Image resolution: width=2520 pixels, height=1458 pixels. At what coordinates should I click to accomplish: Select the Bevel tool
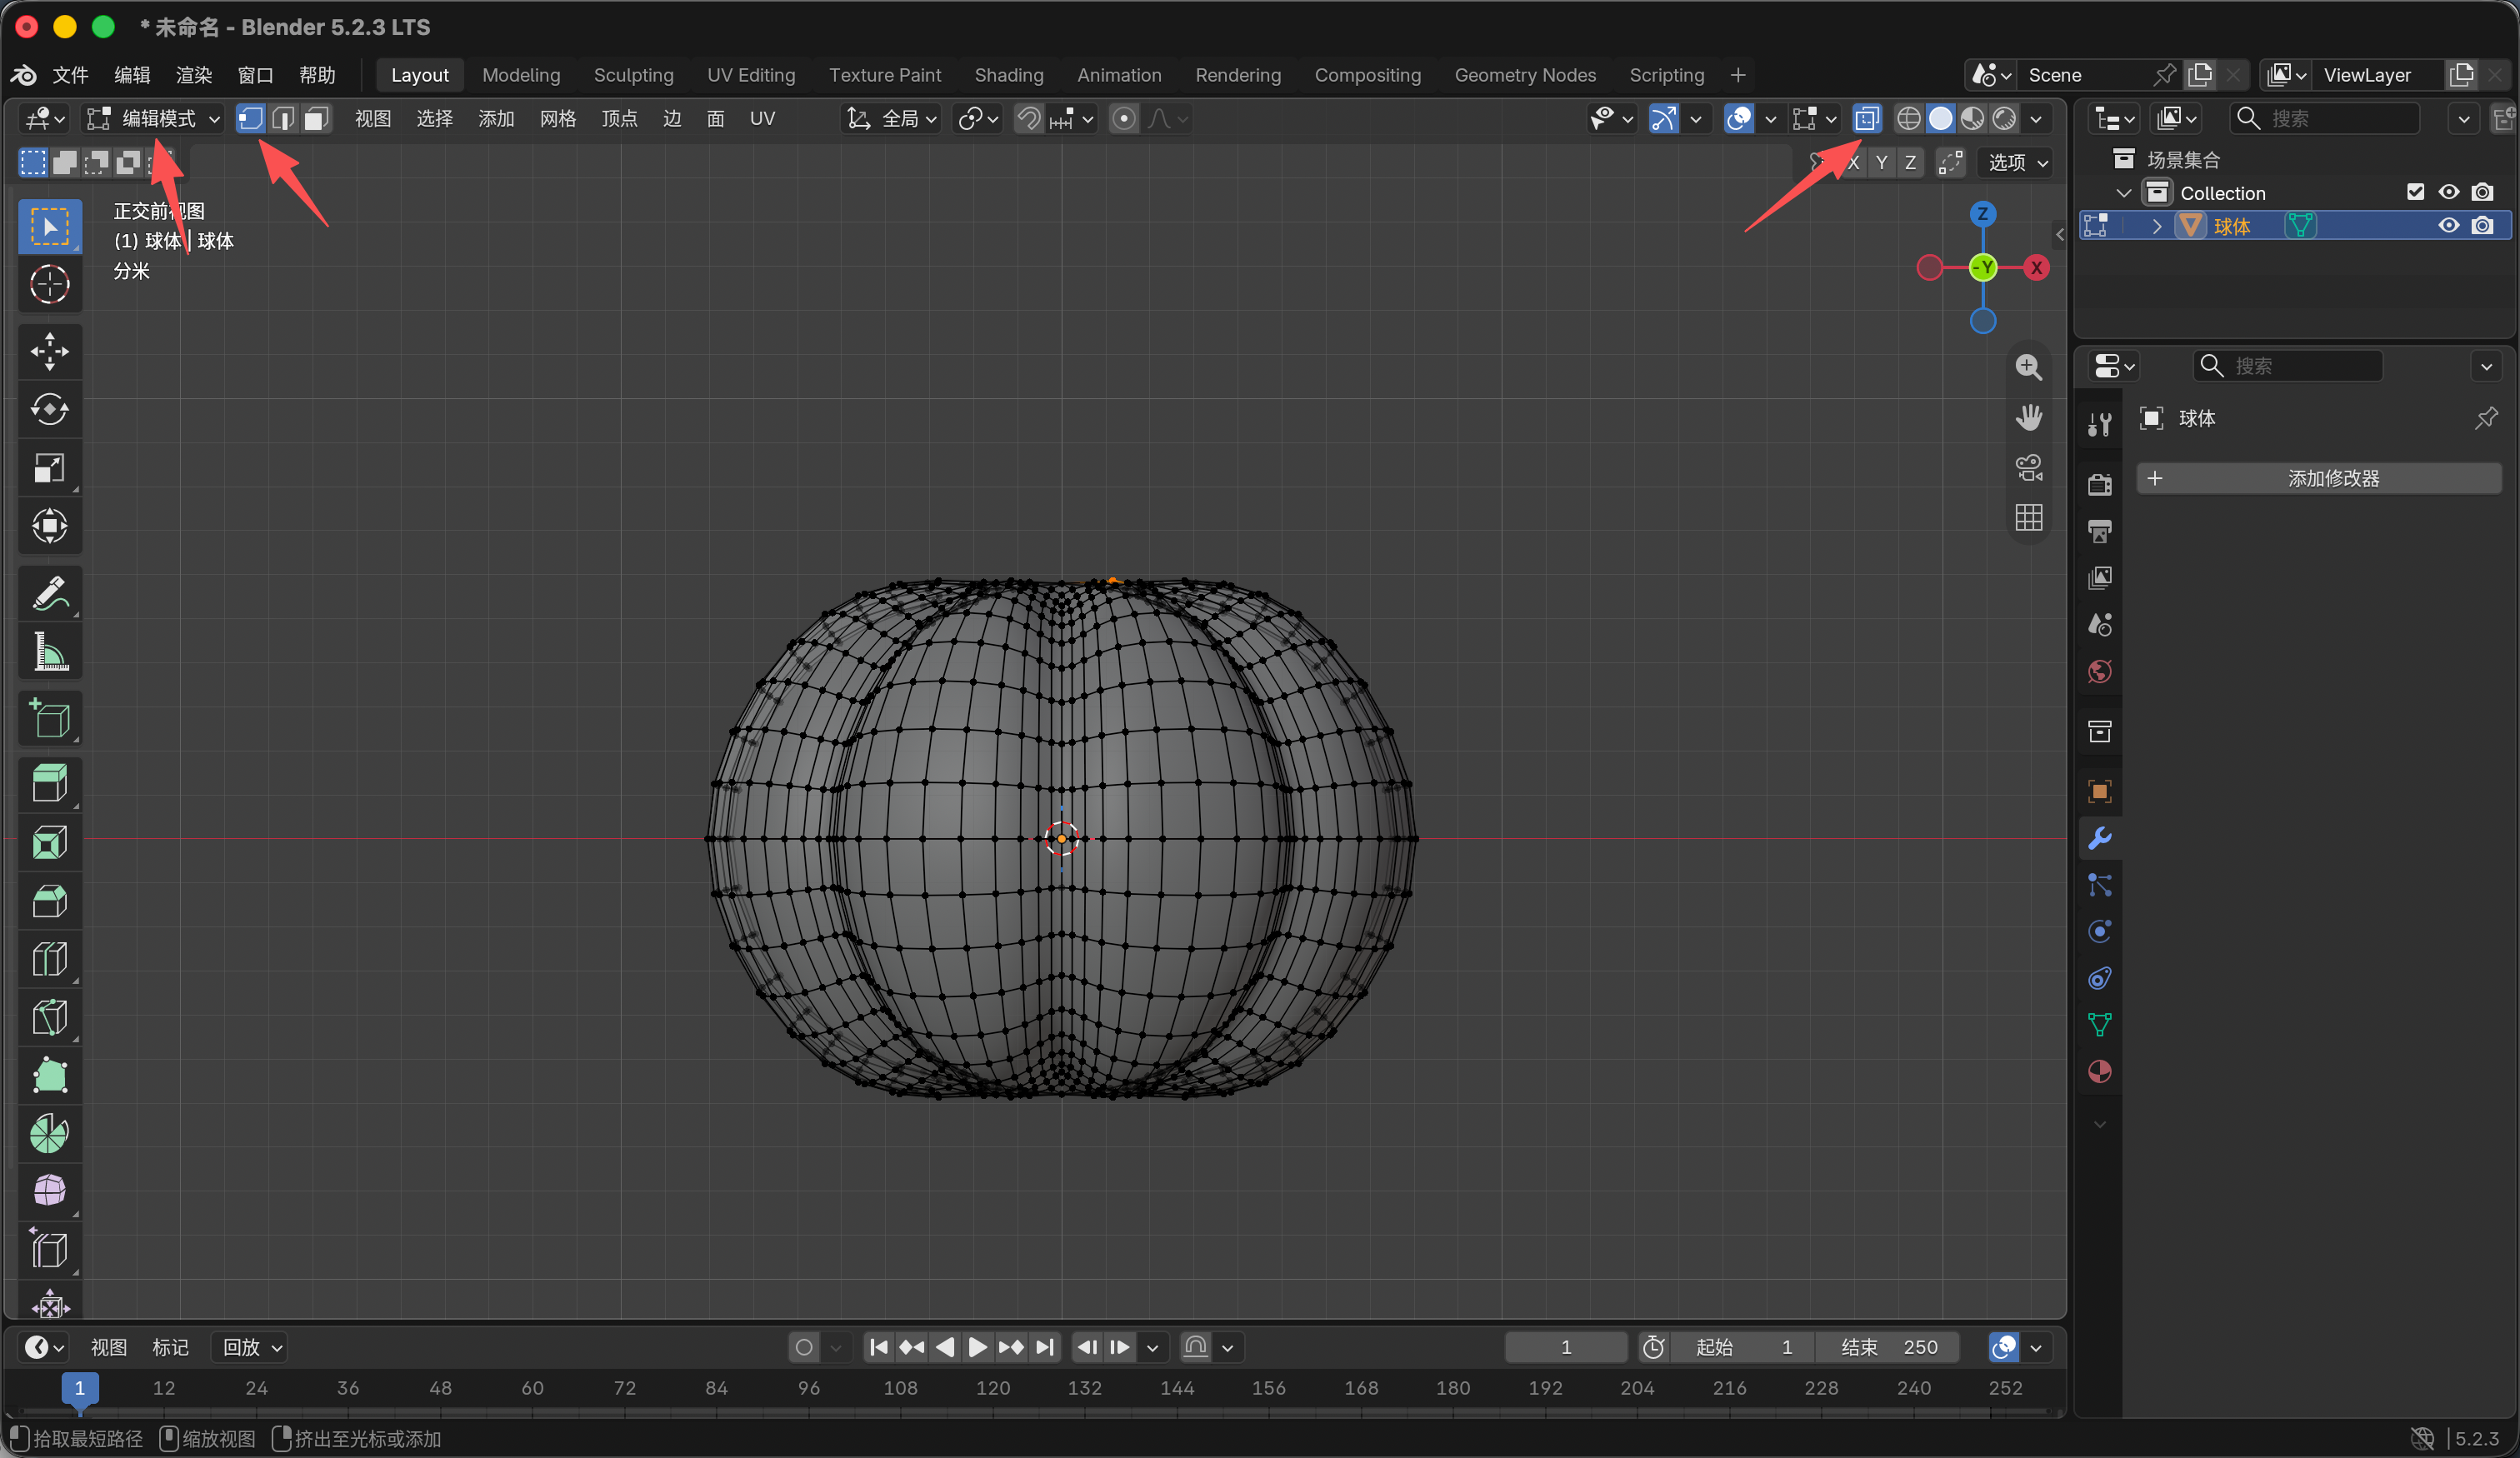click(x=50, y=900)
